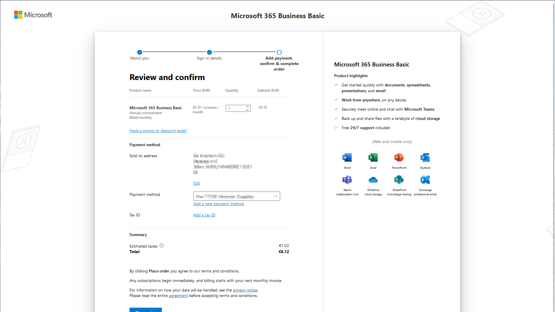Click the Outlook app icon
Viewport: 555px width, 312px height.
[425, 157]
